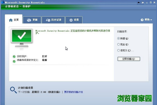Screen dimensions: 157x105
Task: Click green check icon beside 病毒和间谍软件定义
Action: [x=14, y=62]
